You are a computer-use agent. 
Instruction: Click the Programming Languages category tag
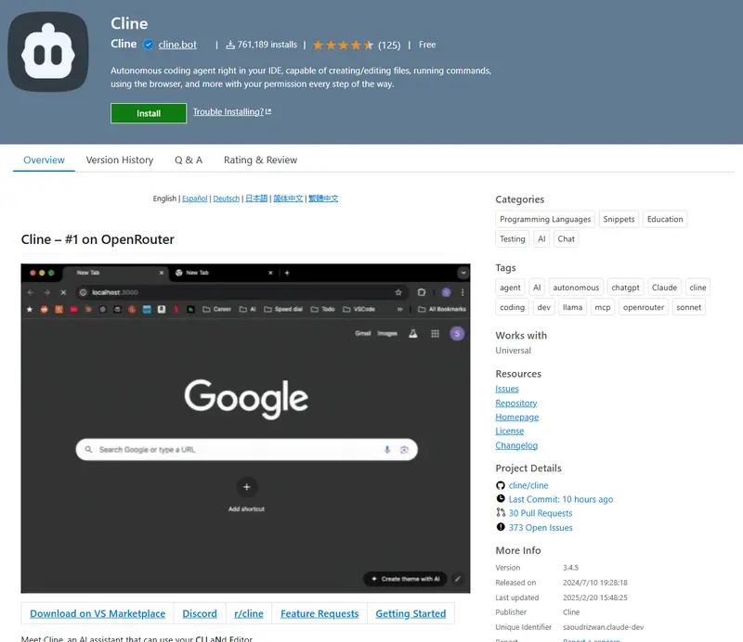pyautogui.click(x=544, y=220)
